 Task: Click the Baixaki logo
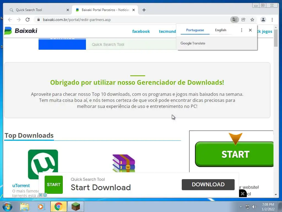(21, 31)
